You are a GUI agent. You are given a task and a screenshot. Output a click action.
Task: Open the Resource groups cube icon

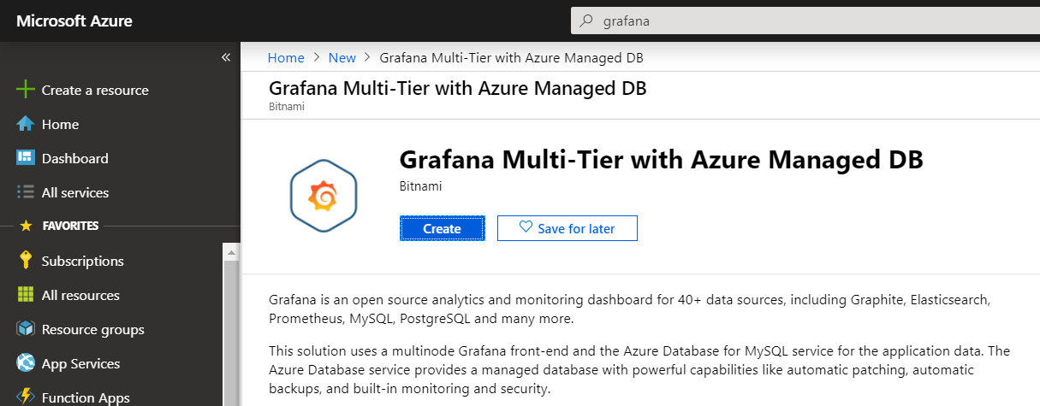[x=26, y=329]
